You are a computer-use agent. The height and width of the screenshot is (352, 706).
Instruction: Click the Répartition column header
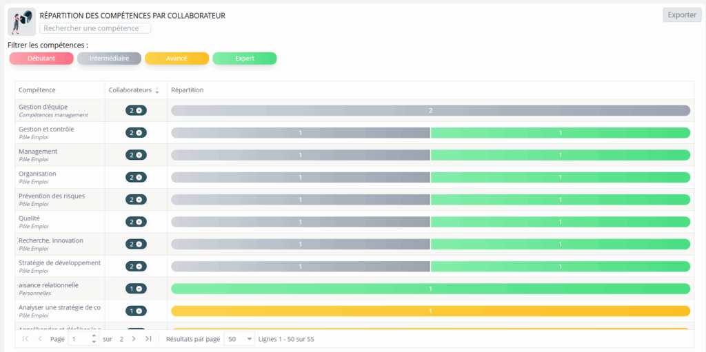pyautogui.click(x=188, y=90)
